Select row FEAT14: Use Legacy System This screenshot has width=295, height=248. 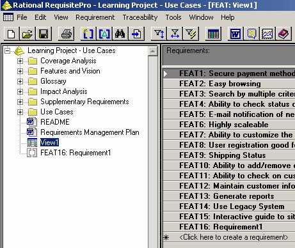coord(229,206)
